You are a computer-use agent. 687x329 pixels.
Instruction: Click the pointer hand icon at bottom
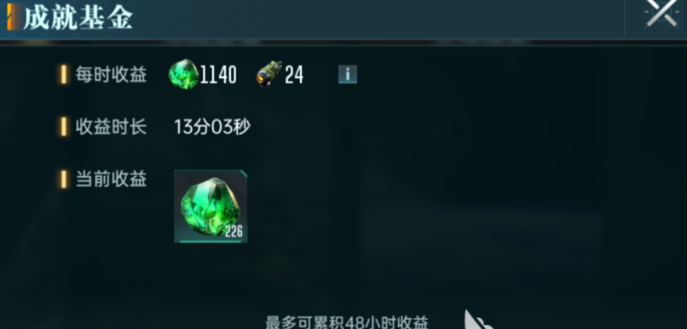[x=477, y=320]
